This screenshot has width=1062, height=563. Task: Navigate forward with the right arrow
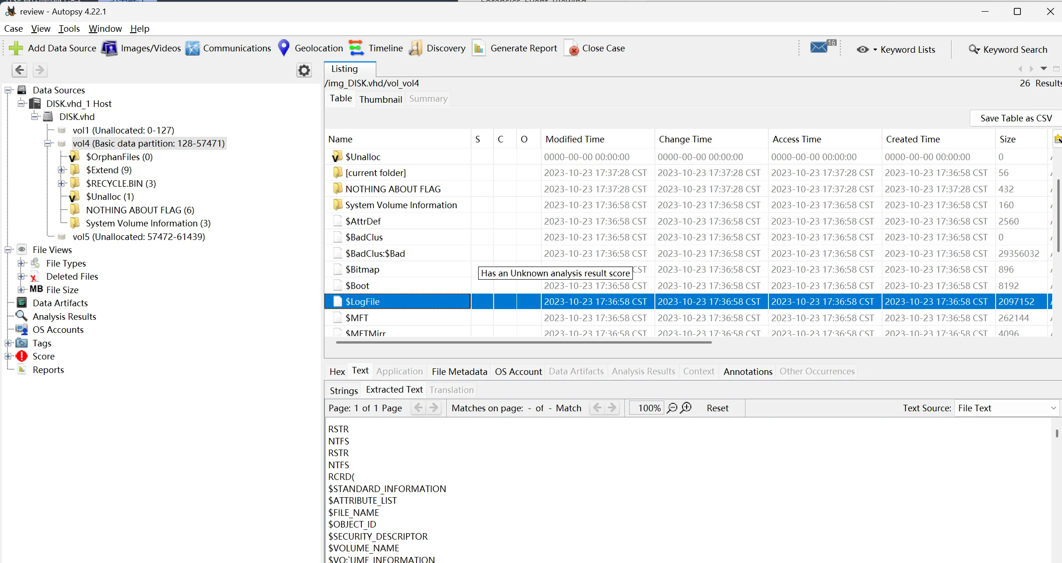40,70
